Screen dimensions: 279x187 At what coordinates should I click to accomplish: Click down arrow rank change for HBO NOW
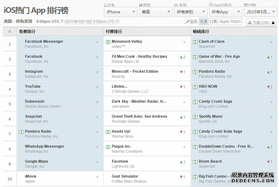tap(269, 87)
